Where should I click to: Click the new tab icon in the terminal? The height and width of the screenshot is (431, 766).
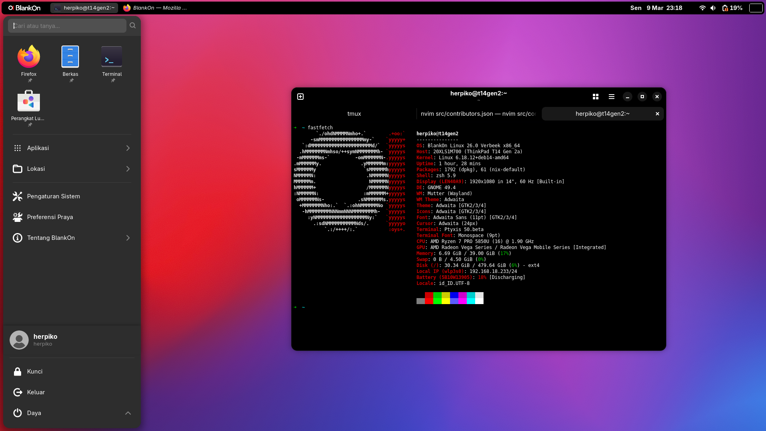pos(300,97)
